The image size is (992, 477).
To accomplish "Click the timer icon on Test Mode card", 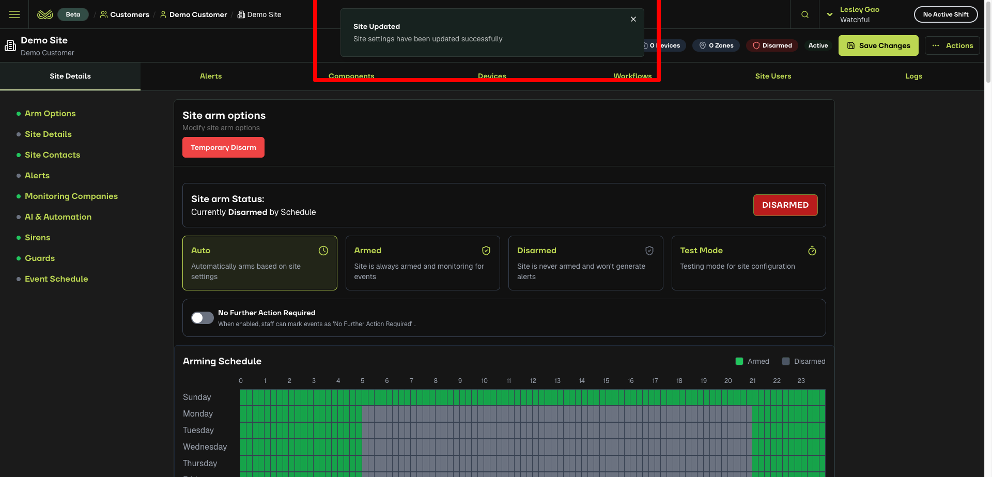I will click(812, 251).
